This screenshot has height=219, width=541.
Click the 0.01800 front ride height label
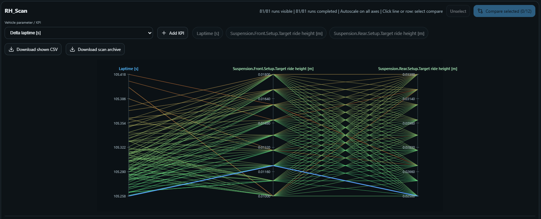point(264,75)
